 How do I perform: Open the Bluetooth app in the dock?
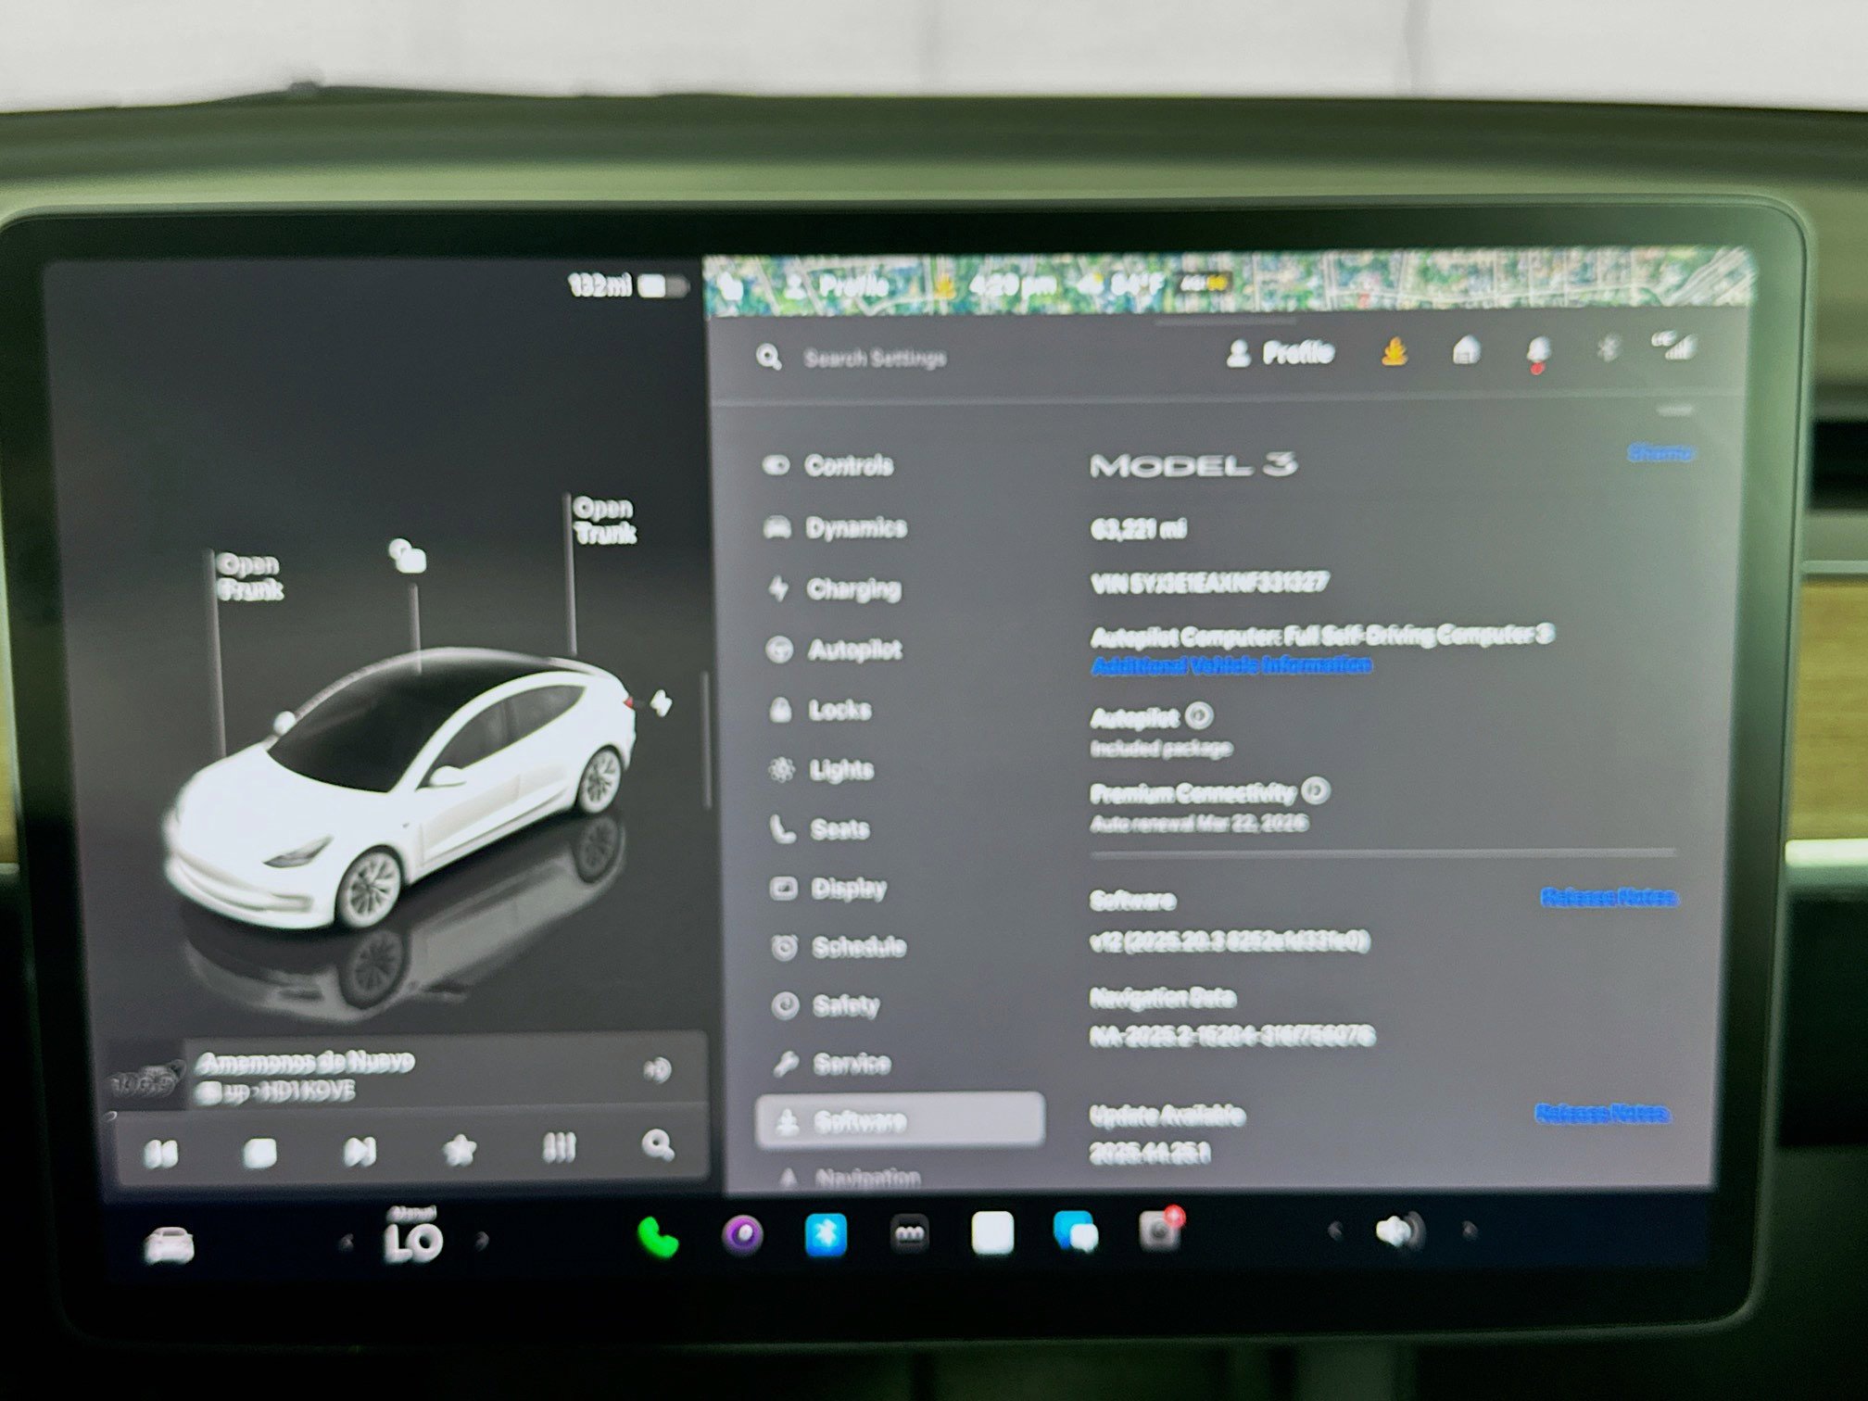[825, 1232]
